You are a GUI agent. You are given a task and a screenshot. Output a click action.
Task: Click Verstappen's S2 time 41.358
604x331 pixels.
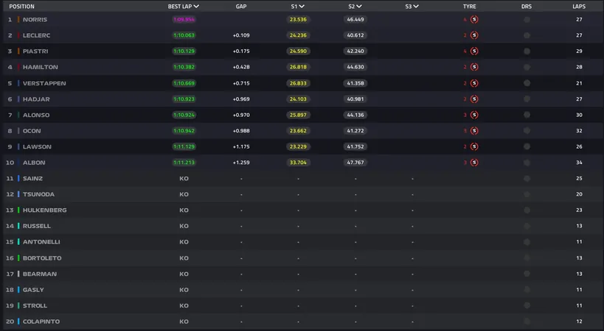point(355,83)
